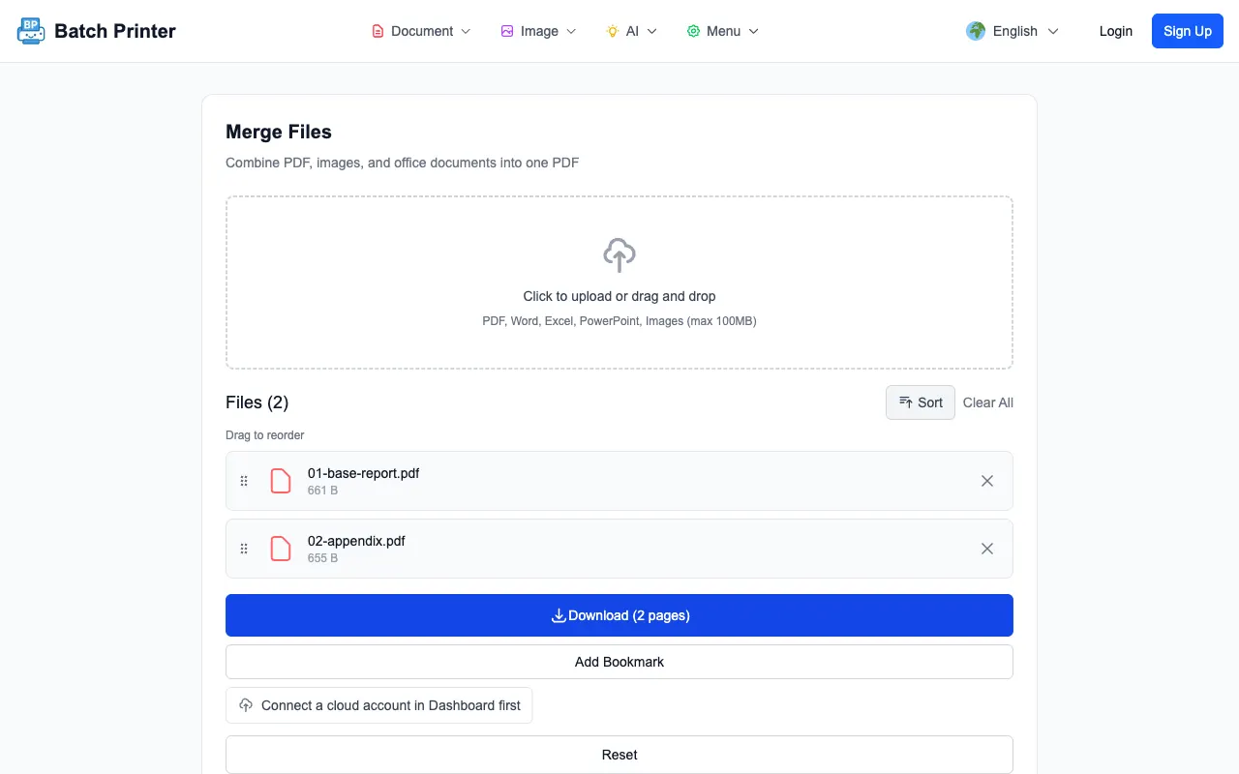
Task: Click the drag handle for 01-base-report.pdf
Action: (x=244, y=481)
